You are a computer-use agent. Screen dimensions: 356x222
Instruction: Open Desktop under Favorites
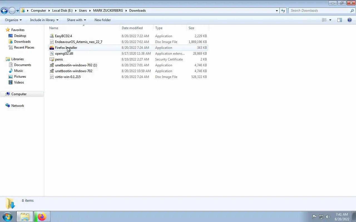coord(20,36)
